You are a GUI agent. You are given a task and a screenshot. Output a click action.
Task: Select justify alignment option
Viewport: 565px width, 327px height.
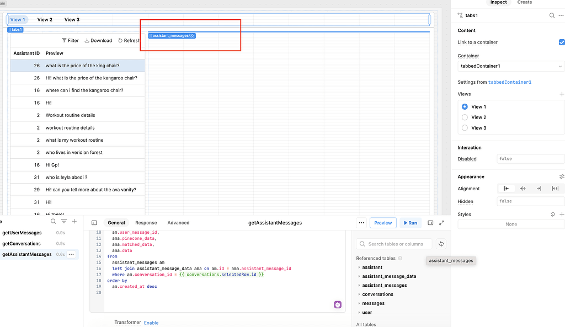pos(555,189)
